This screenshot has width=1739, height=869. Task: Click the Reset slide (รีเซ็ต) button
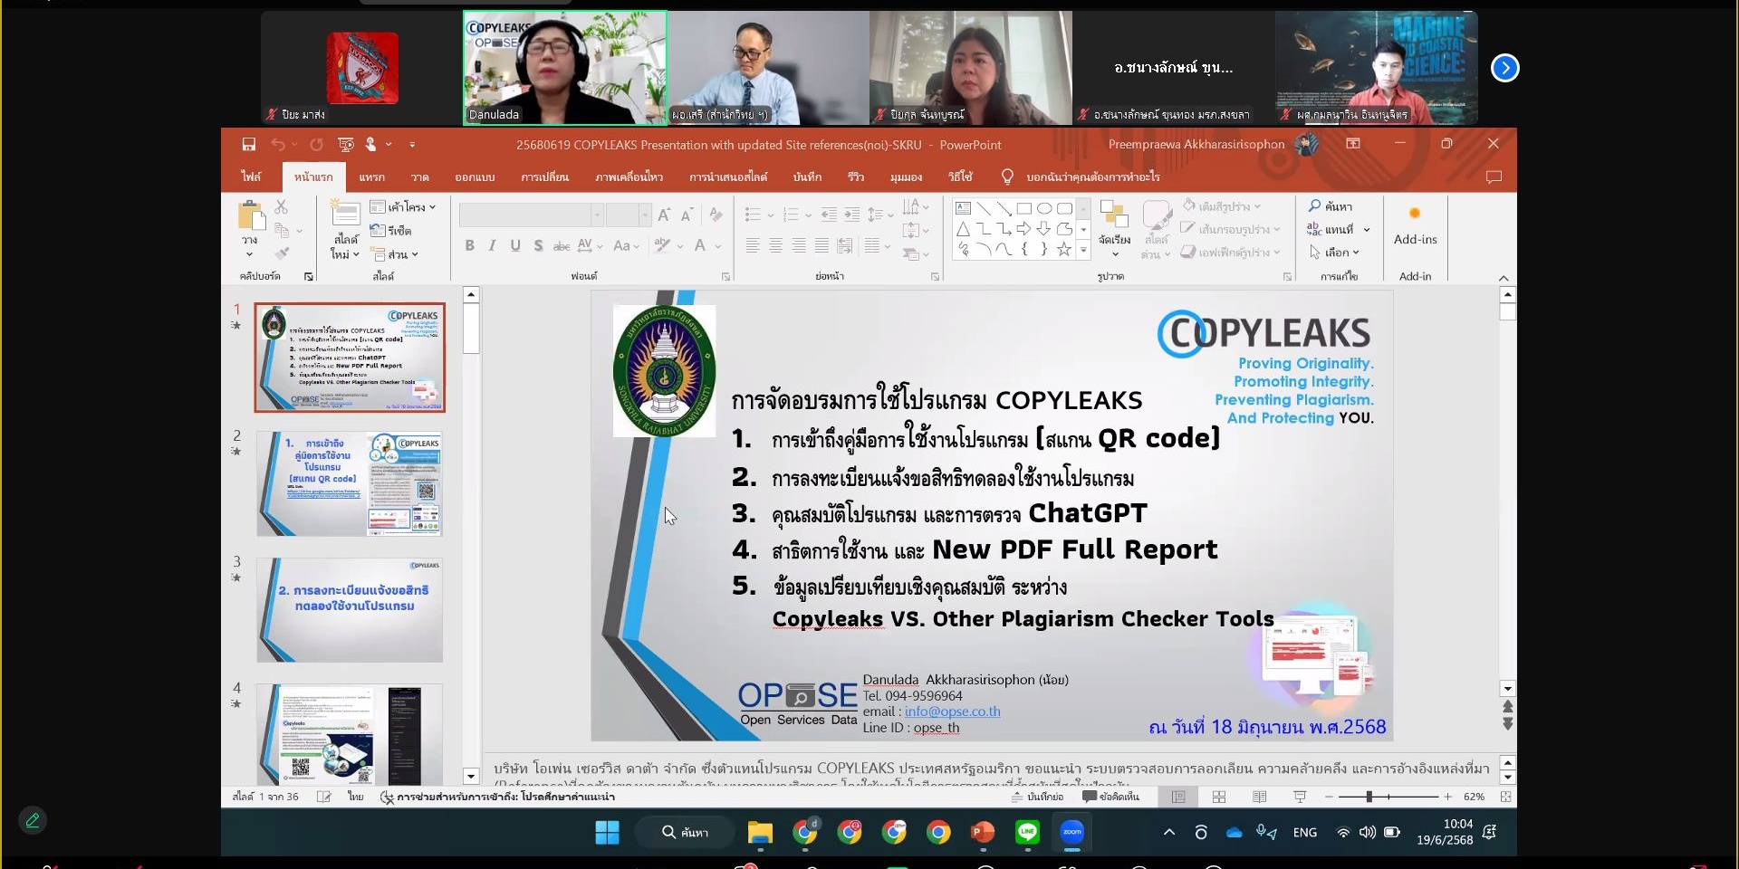[x=391, y=231]
